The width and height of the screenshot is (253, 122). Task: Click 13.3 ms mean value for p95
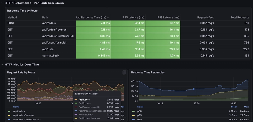click(233, 115)
